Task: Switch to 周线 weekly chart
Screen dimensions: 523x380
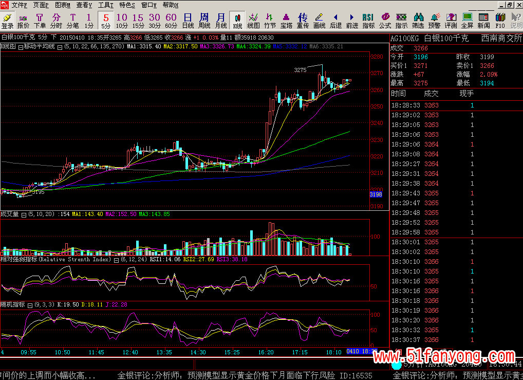Action: [204, 21]
